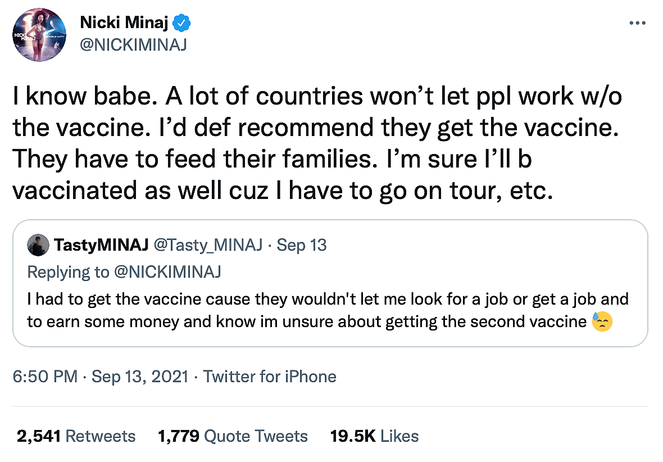Open the 1,779 Quote Tweets list
Screen dimensions: 663x462
[233, 436]
